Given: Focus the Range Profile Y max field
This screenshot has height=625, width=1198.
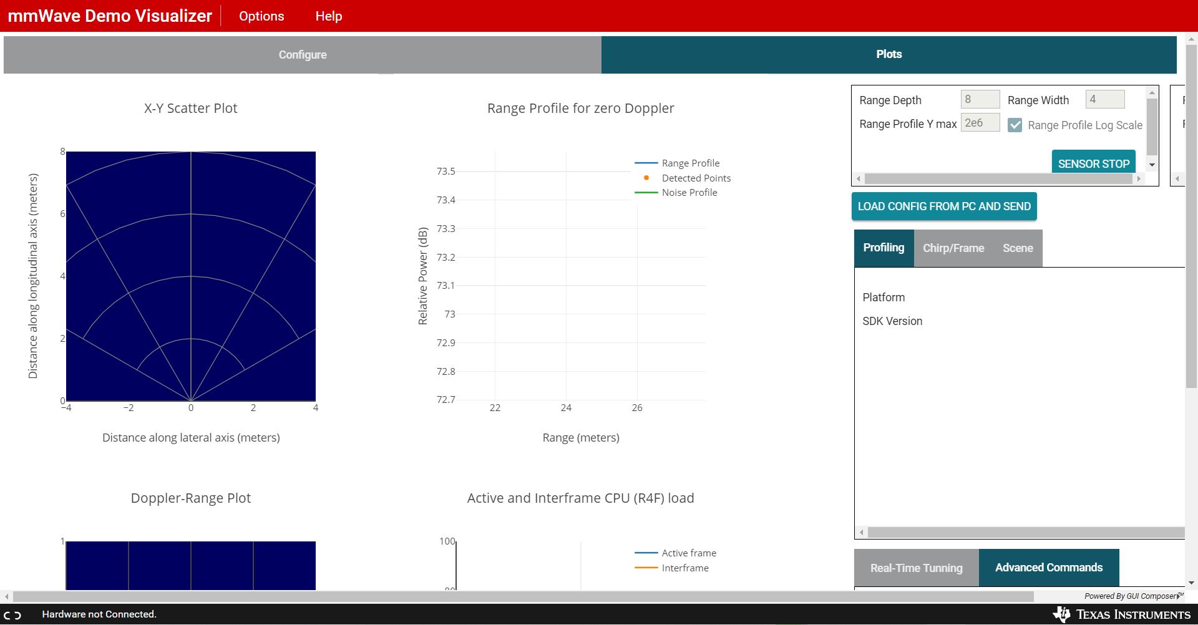Looking at the screenshot, I should point(980,123).
